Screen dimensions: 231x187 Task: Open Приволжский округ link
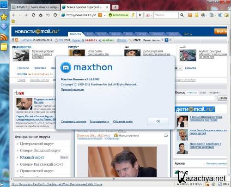click(x=37, y=171)
